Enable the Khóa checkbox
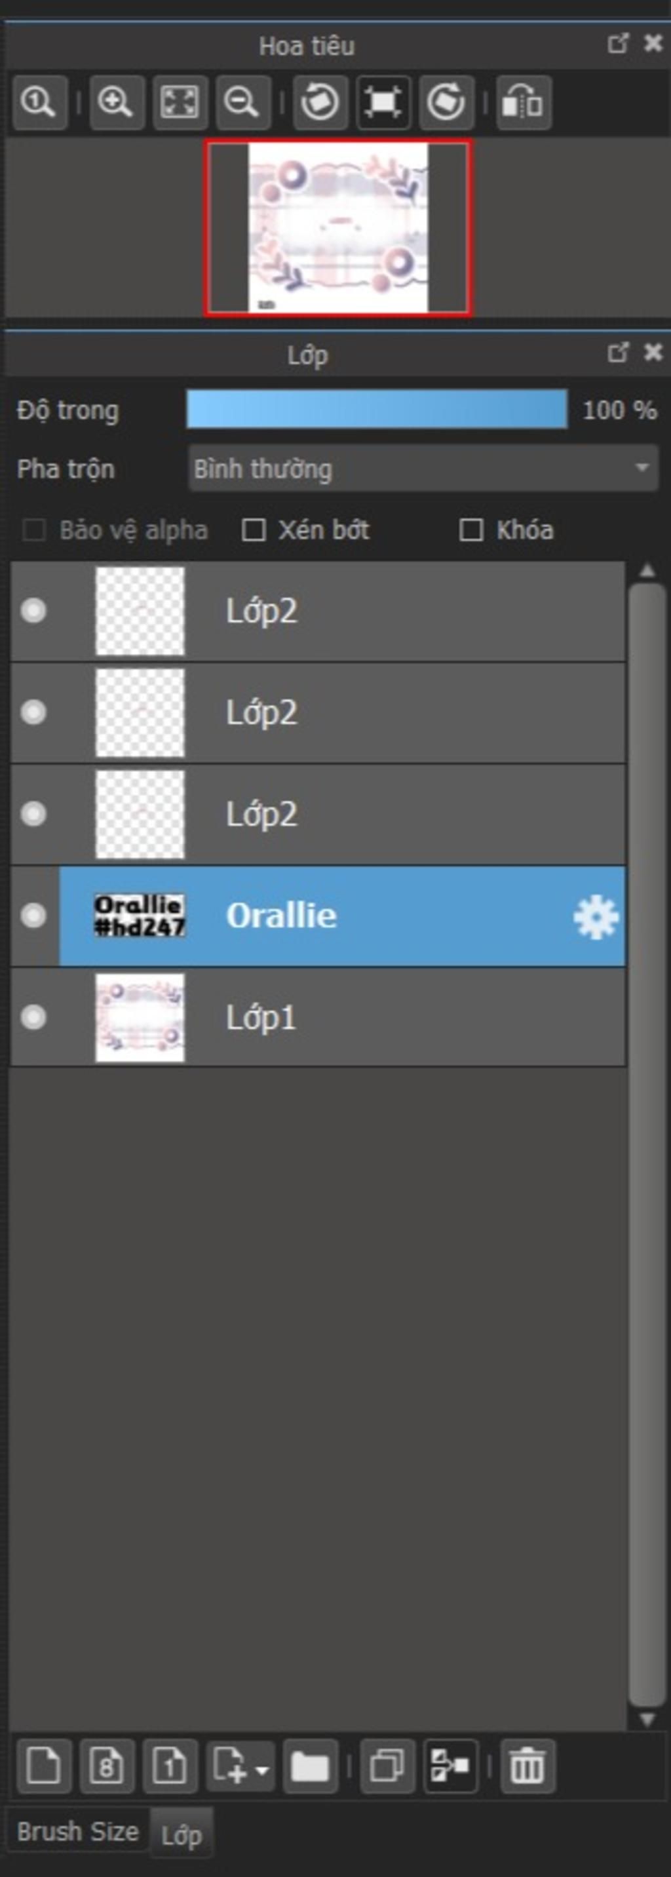The image size is (671, 1877). [x=470, y=530]
